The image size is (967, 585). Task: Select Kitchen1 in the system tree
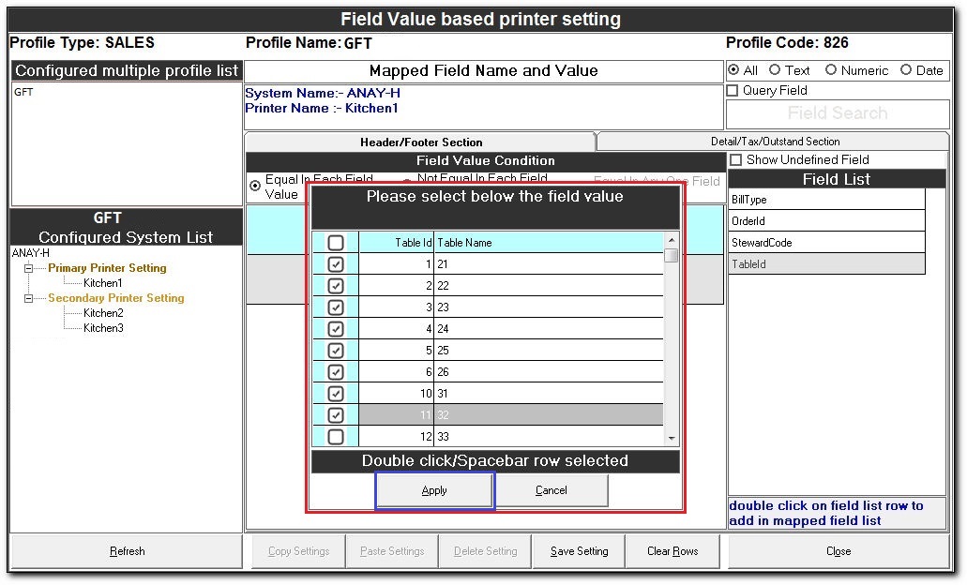103,283
